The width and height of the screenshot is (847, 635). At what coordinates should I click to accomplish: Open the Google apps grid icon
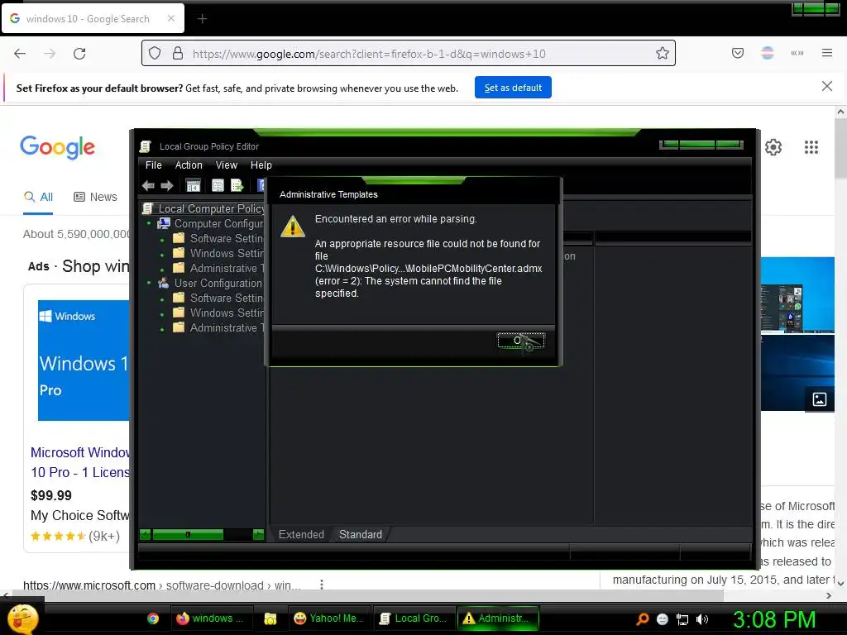pyautogui.click(x=811, y=147)
